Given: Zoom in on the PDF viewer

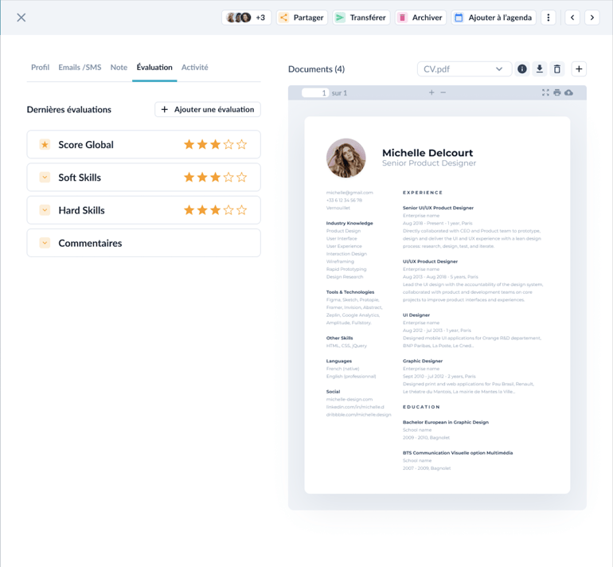Looking at the screenshot, I should (x=431, y=93).
